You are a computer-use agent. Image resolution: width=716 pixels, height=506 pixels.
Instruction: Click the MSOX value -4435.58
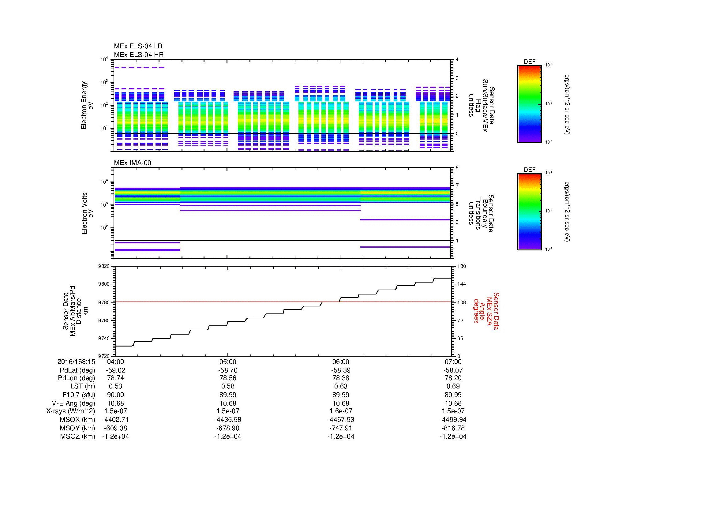click(228, 420)
